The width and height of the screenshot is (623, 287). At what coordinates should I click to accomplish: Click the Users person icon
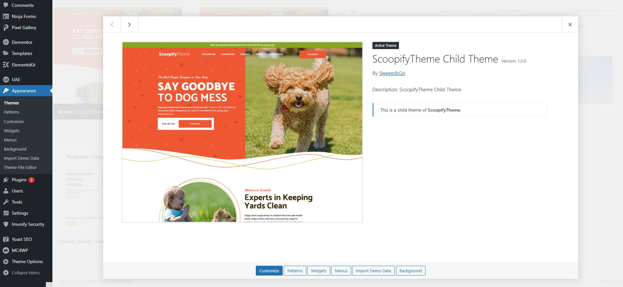coord(6,191)
